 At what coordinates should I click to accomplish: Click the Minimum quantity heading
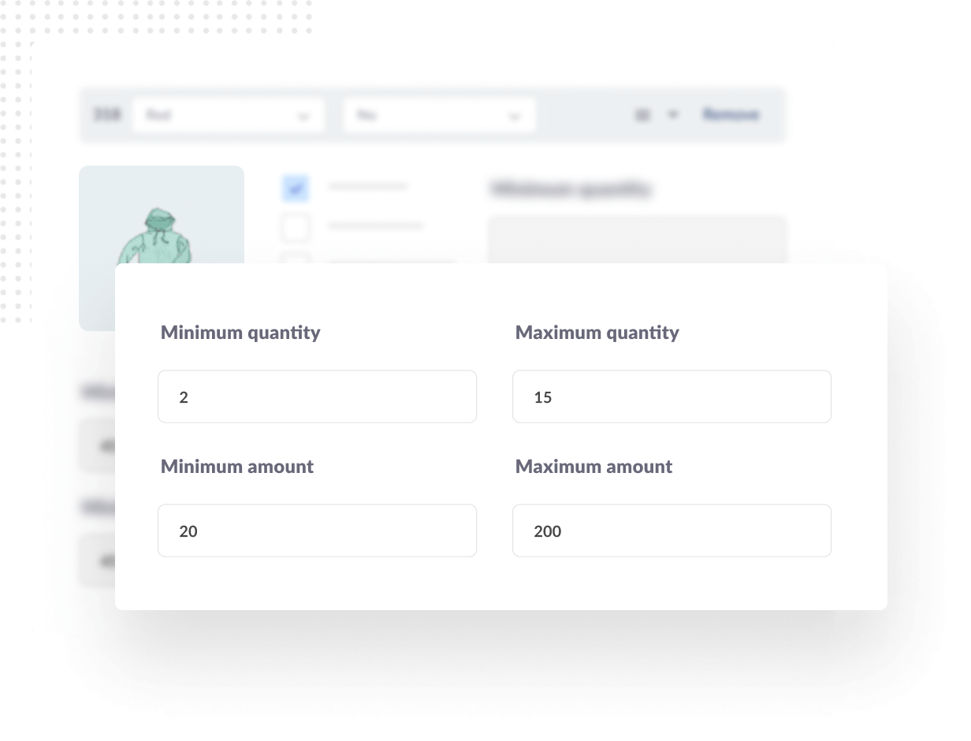pos(240,333)
